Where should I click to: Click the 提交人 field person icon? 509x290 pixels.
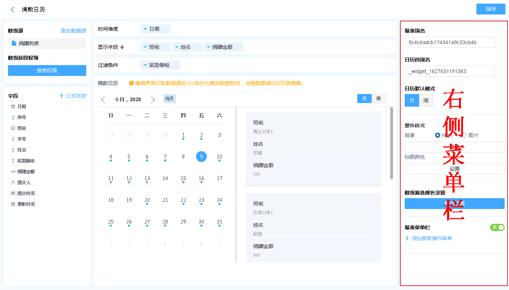pos(13,183)
